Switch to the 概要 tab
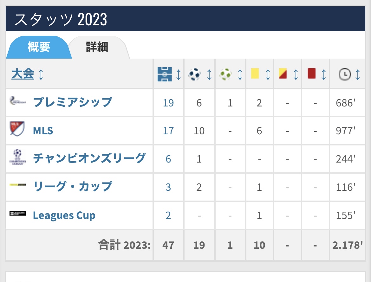 pos(39,47)
